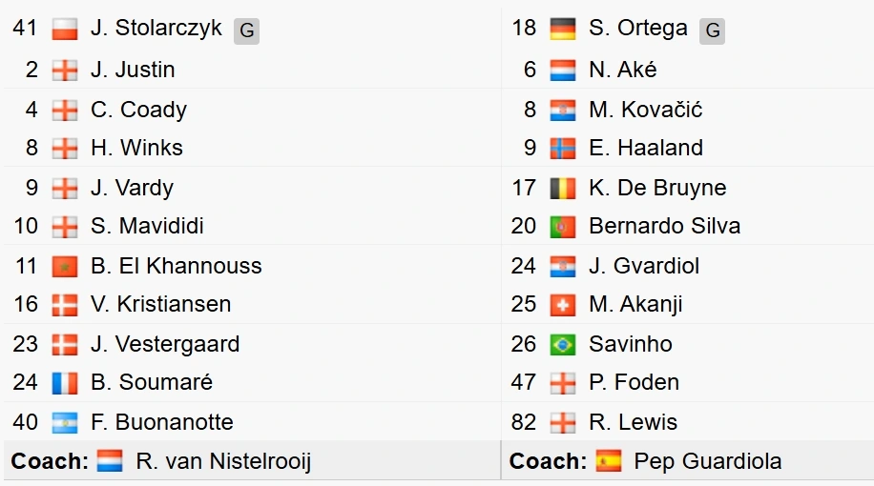Open J. Vardy's player page
Screen dimensions: 874x486
(132, 188)
